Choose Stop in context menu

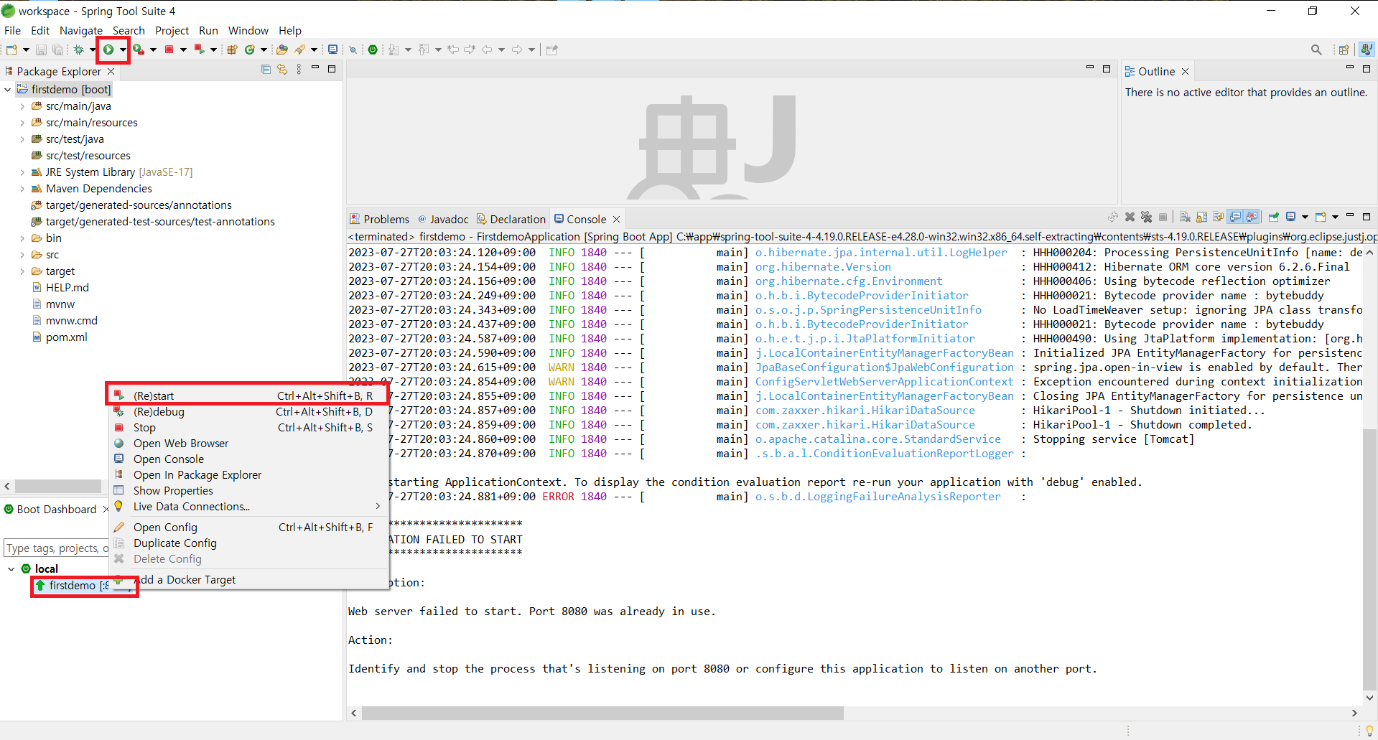tap(248, 428)
